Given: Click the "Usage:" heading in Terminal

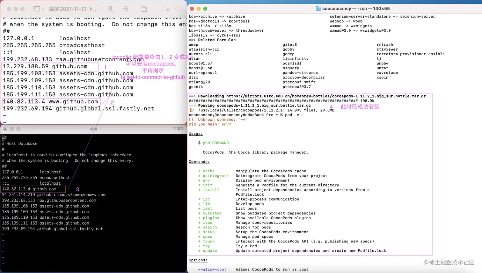Looking at the screenshot, I should 196,134.
